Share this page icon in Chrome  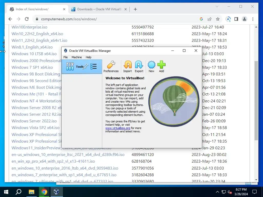point(210,19)
